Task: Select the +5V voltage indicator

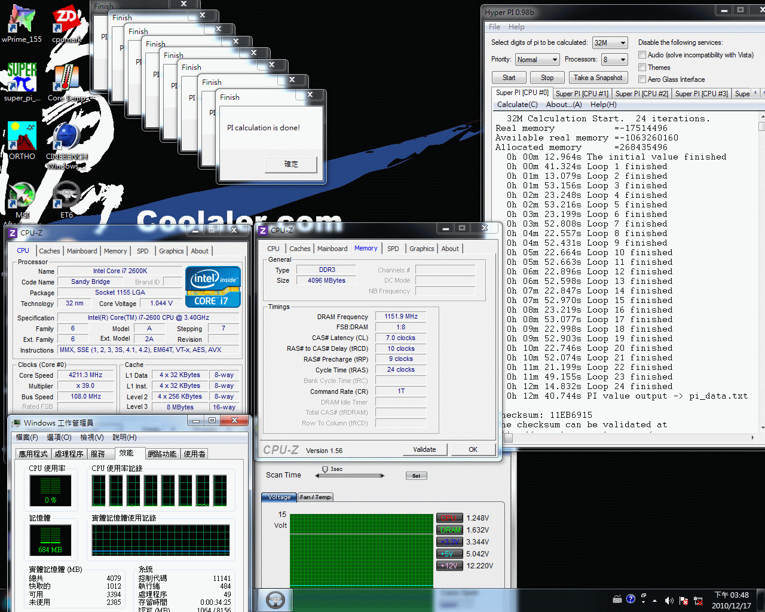Action: 449,553
